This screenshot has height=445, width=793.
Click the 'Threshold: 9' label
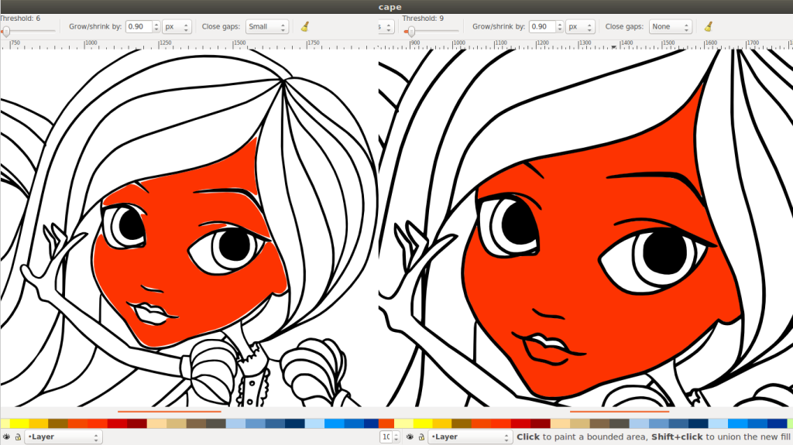[423, 19]
